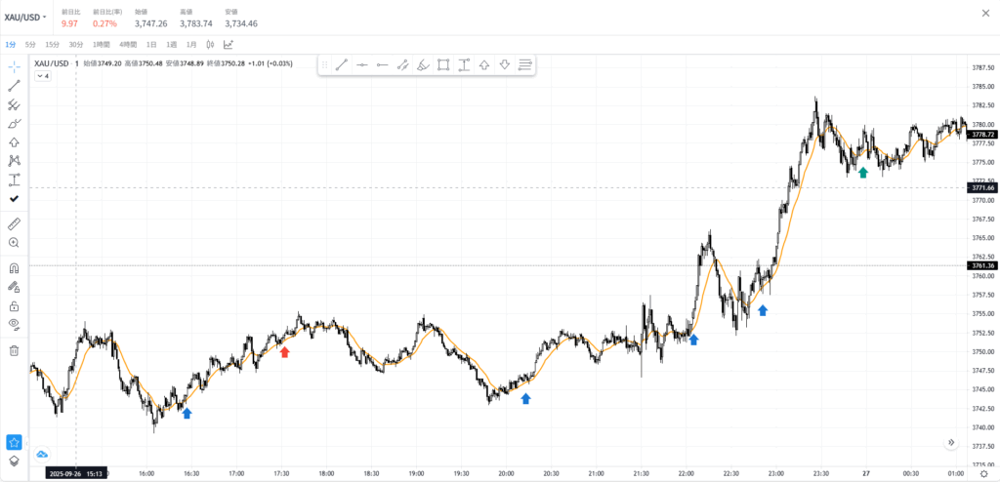Open the candlestick chart type selector
1000x482 pixels.
point(209,44)
